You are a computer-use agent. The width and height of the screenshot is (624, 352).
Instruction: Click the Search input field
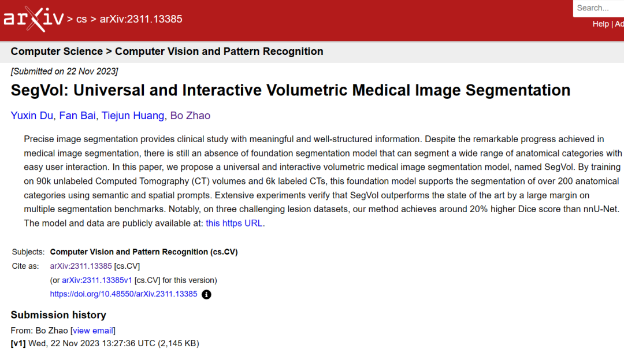click(x=599, y=8)
